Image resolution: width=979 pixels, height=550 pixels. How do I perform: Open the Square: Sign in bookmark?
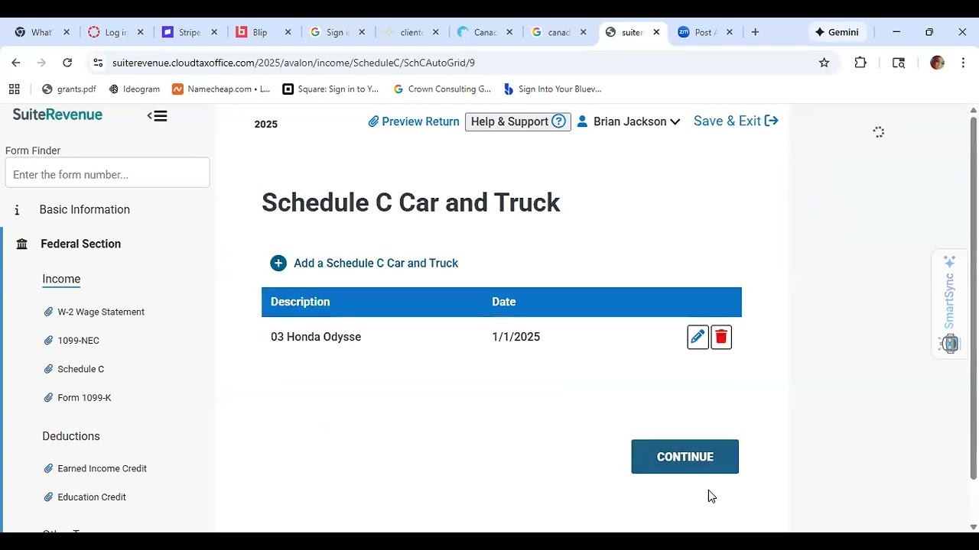(330, 89)
